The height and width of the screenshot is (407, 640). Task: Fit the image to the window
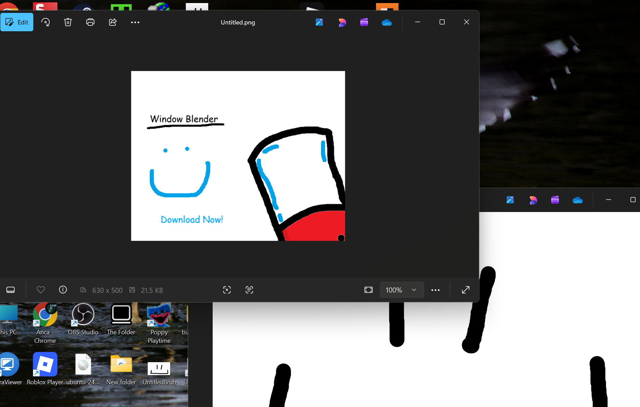tap(369, 290)
